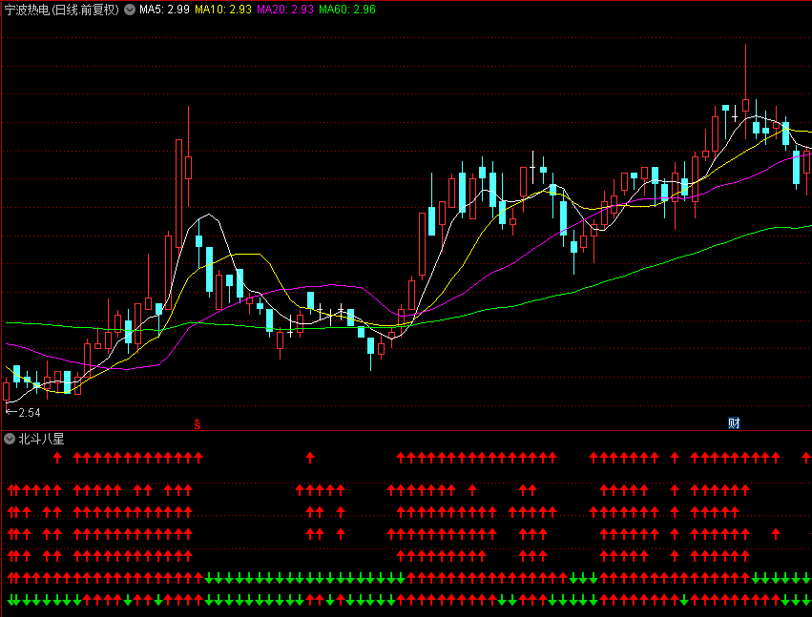Click the first green down arrow in the bottom row
The image size is (812, 617).
pos(12,600)
